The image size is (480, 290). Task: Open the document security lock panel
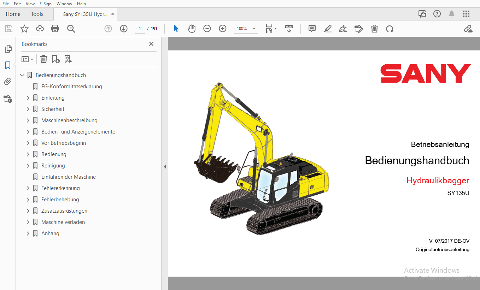pyautogui.click(x=8, y=98)
